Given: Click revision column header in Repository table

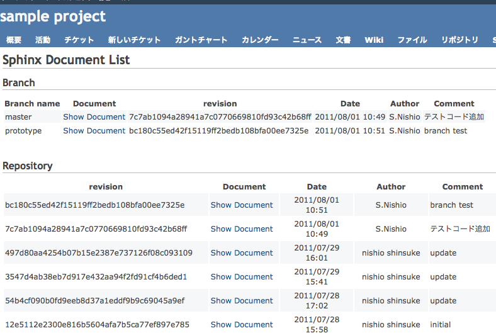Looking at the screenshot, I should coord(106,187).
